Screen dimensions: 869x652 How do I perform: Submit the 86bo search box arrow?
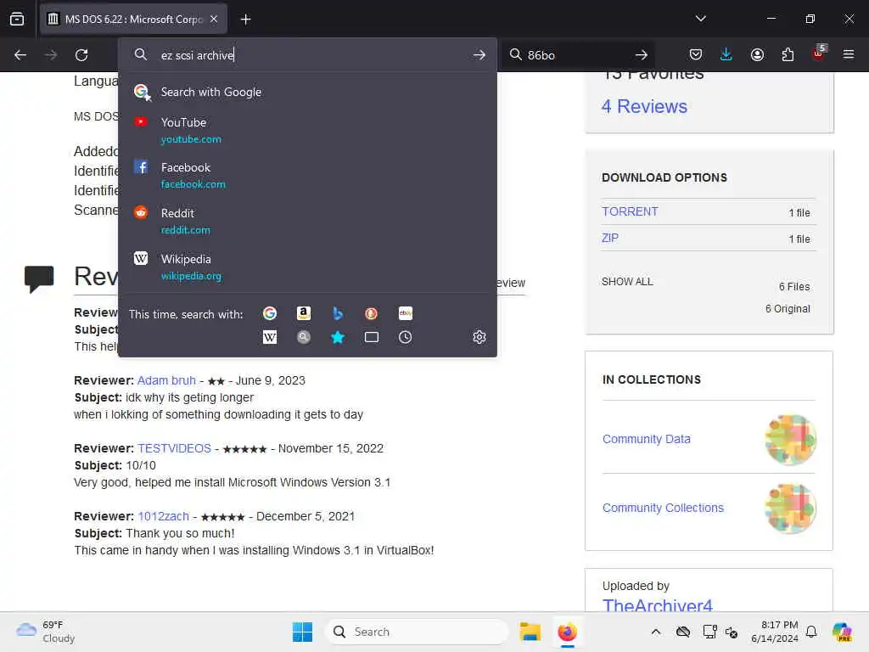point(642,55)
